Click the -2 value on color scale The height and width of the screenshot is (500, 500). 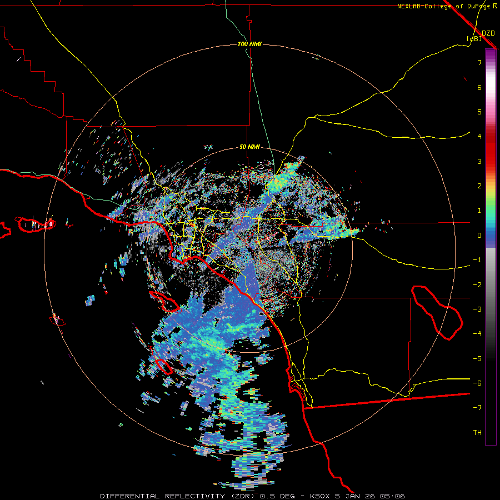coord(477,285)
